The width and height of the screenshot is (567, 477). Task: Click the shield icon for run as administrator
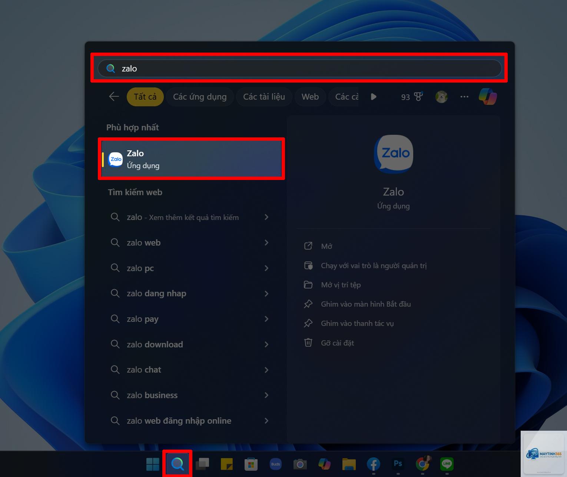[308, 266]
